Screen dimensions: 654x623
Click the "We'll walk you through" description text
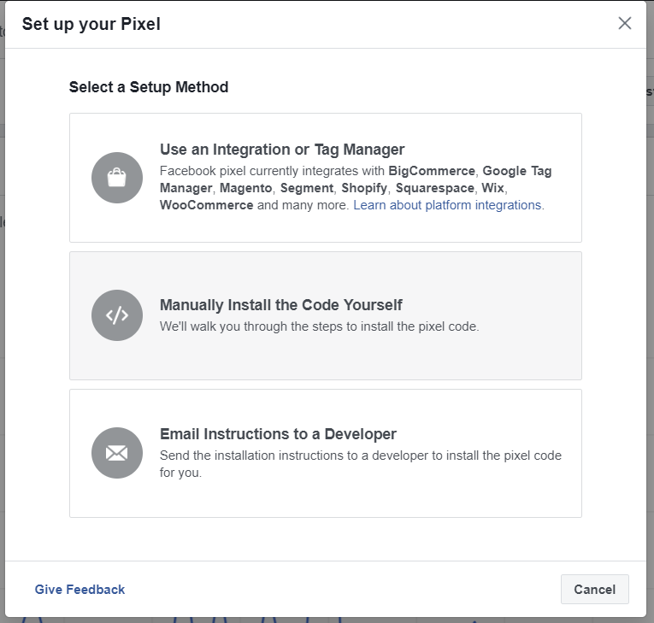[319, 326]
